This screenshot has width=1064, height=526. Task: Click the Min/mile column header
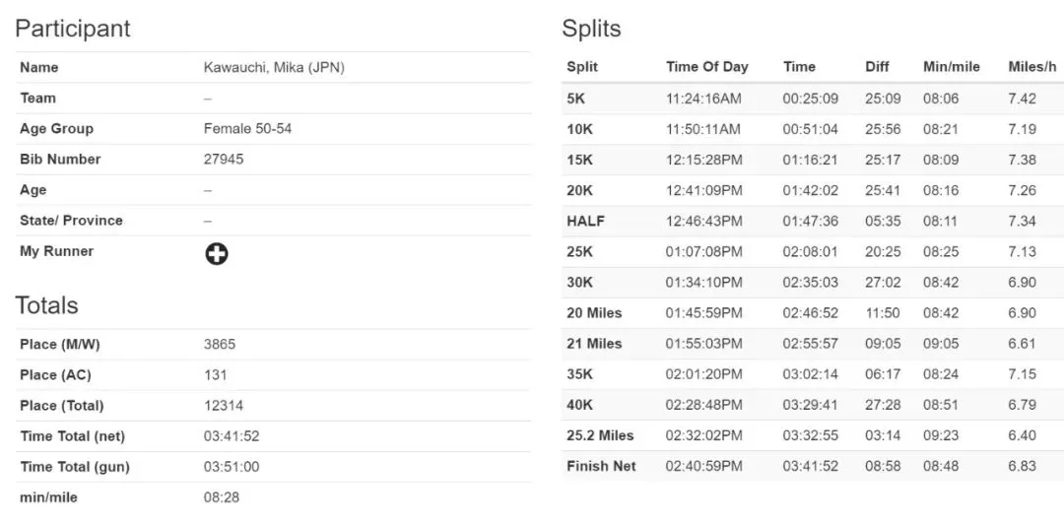click(x=952, y=67)
